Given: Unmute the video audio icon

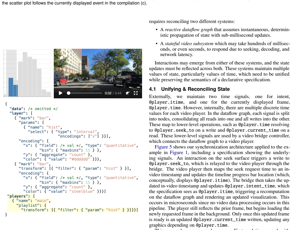Looking at the screenshot, I should point(128,93).
